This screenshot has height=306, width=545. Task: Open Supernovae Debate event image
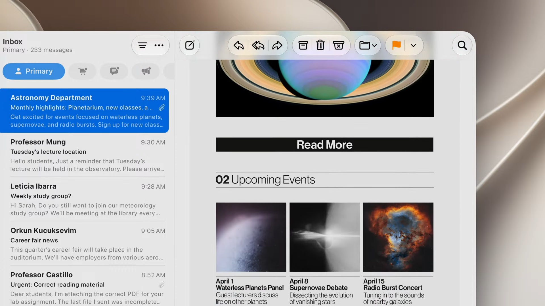(x=324, y=237)
